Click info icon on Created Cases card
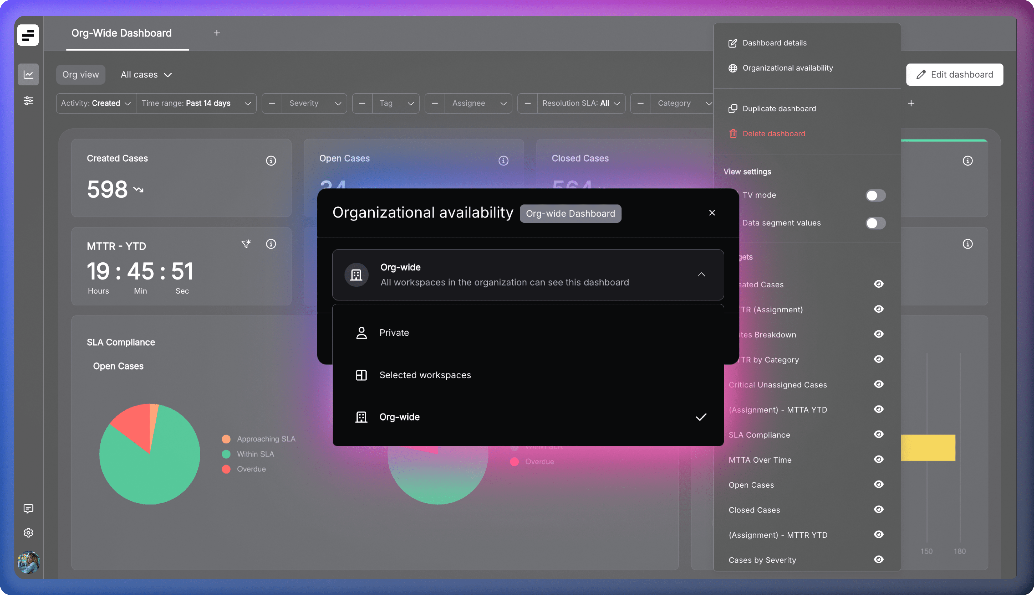Viewport: 1034px width, 595px height. coord(271,161)
